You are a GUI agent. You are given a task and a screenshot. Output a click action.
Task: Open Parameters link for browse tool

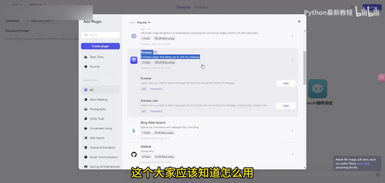[x=156, y=89]
